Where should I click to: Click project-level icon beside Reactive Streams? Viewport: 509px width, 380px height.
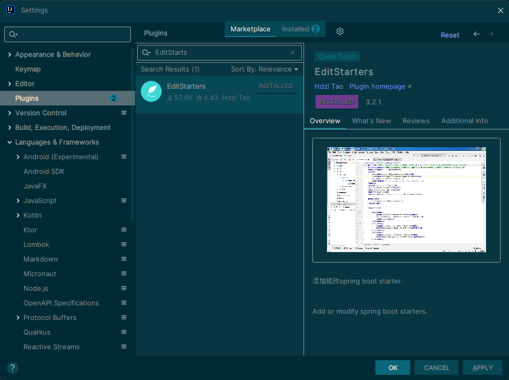[124, 347]
